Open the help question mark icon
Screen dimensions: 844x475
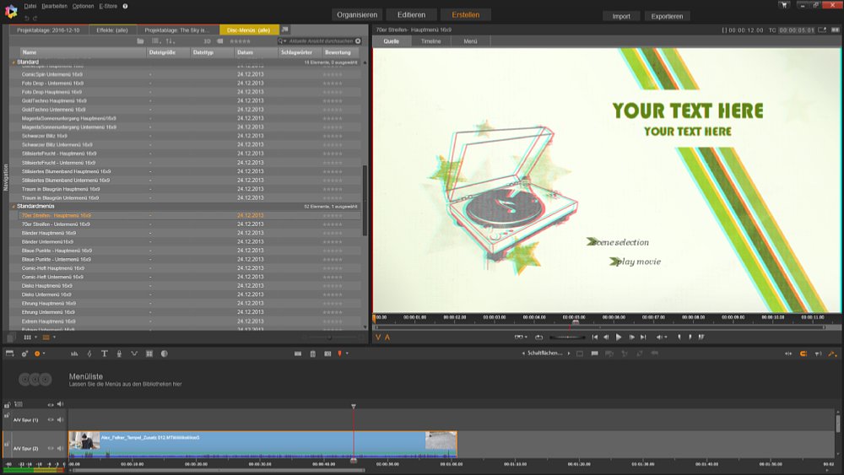(x=126, y=6)
